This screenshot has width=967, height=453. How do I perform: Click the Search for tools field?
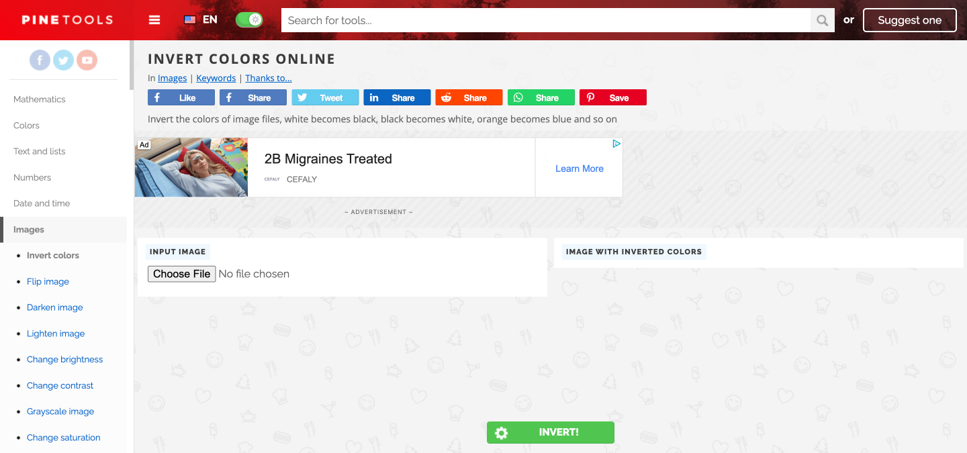(x=546, y=20)
